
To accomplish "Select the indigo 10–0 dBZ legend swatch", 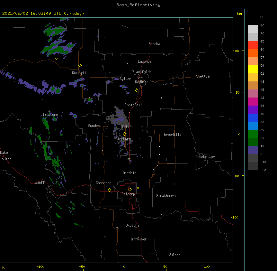I will tap(253, 150).
